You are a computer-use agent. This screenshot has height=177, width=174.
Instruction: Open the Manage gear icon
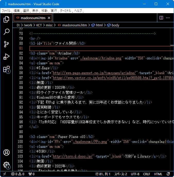coord(6,165)
